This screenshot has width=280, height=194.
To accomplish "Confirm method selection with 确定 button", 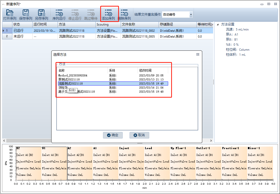I will point(113,135).
